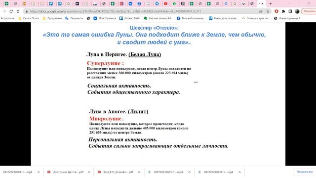The image size is (316, 178).
Task: Open the Астрология bookmark
Action: click(8, 18)
